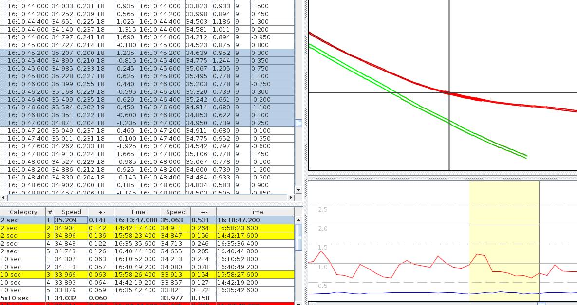Select the yellow 10 sec row with speed 33.966
The image size is (577, 305).
click(71, 274)
